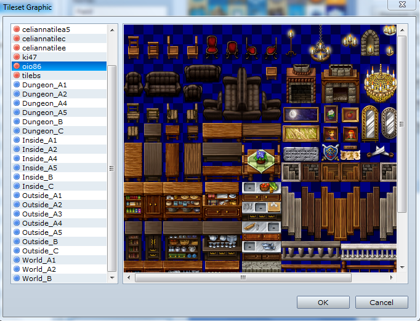Select the Inside_B entry
The height and width of the screenshot is (321, 420).
(x=59, y=177)
